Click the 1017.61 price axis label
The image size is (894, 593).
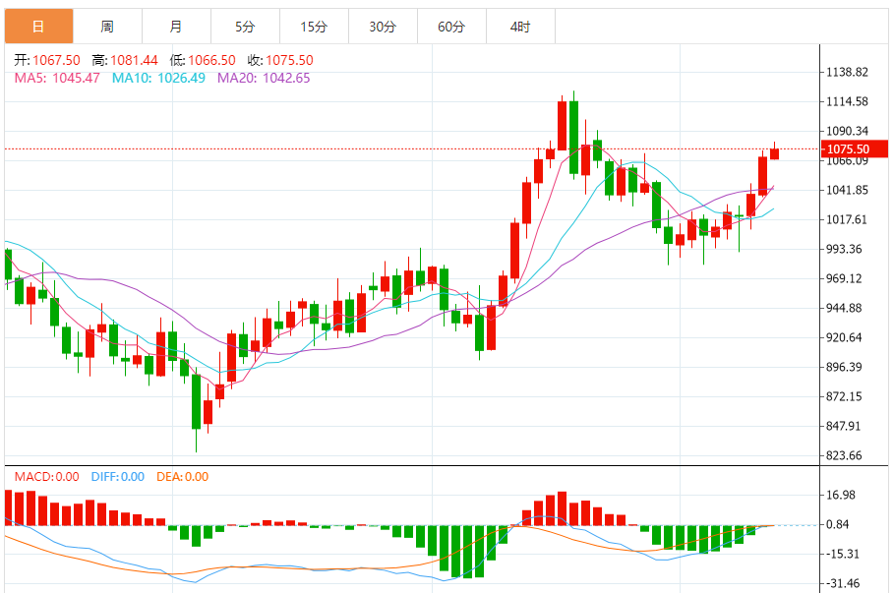(x=847, y=219)
